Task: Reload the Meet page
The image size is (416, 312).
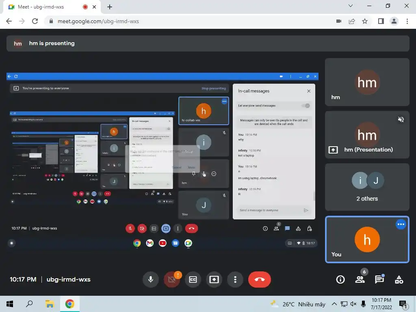Action: [35, 21]
